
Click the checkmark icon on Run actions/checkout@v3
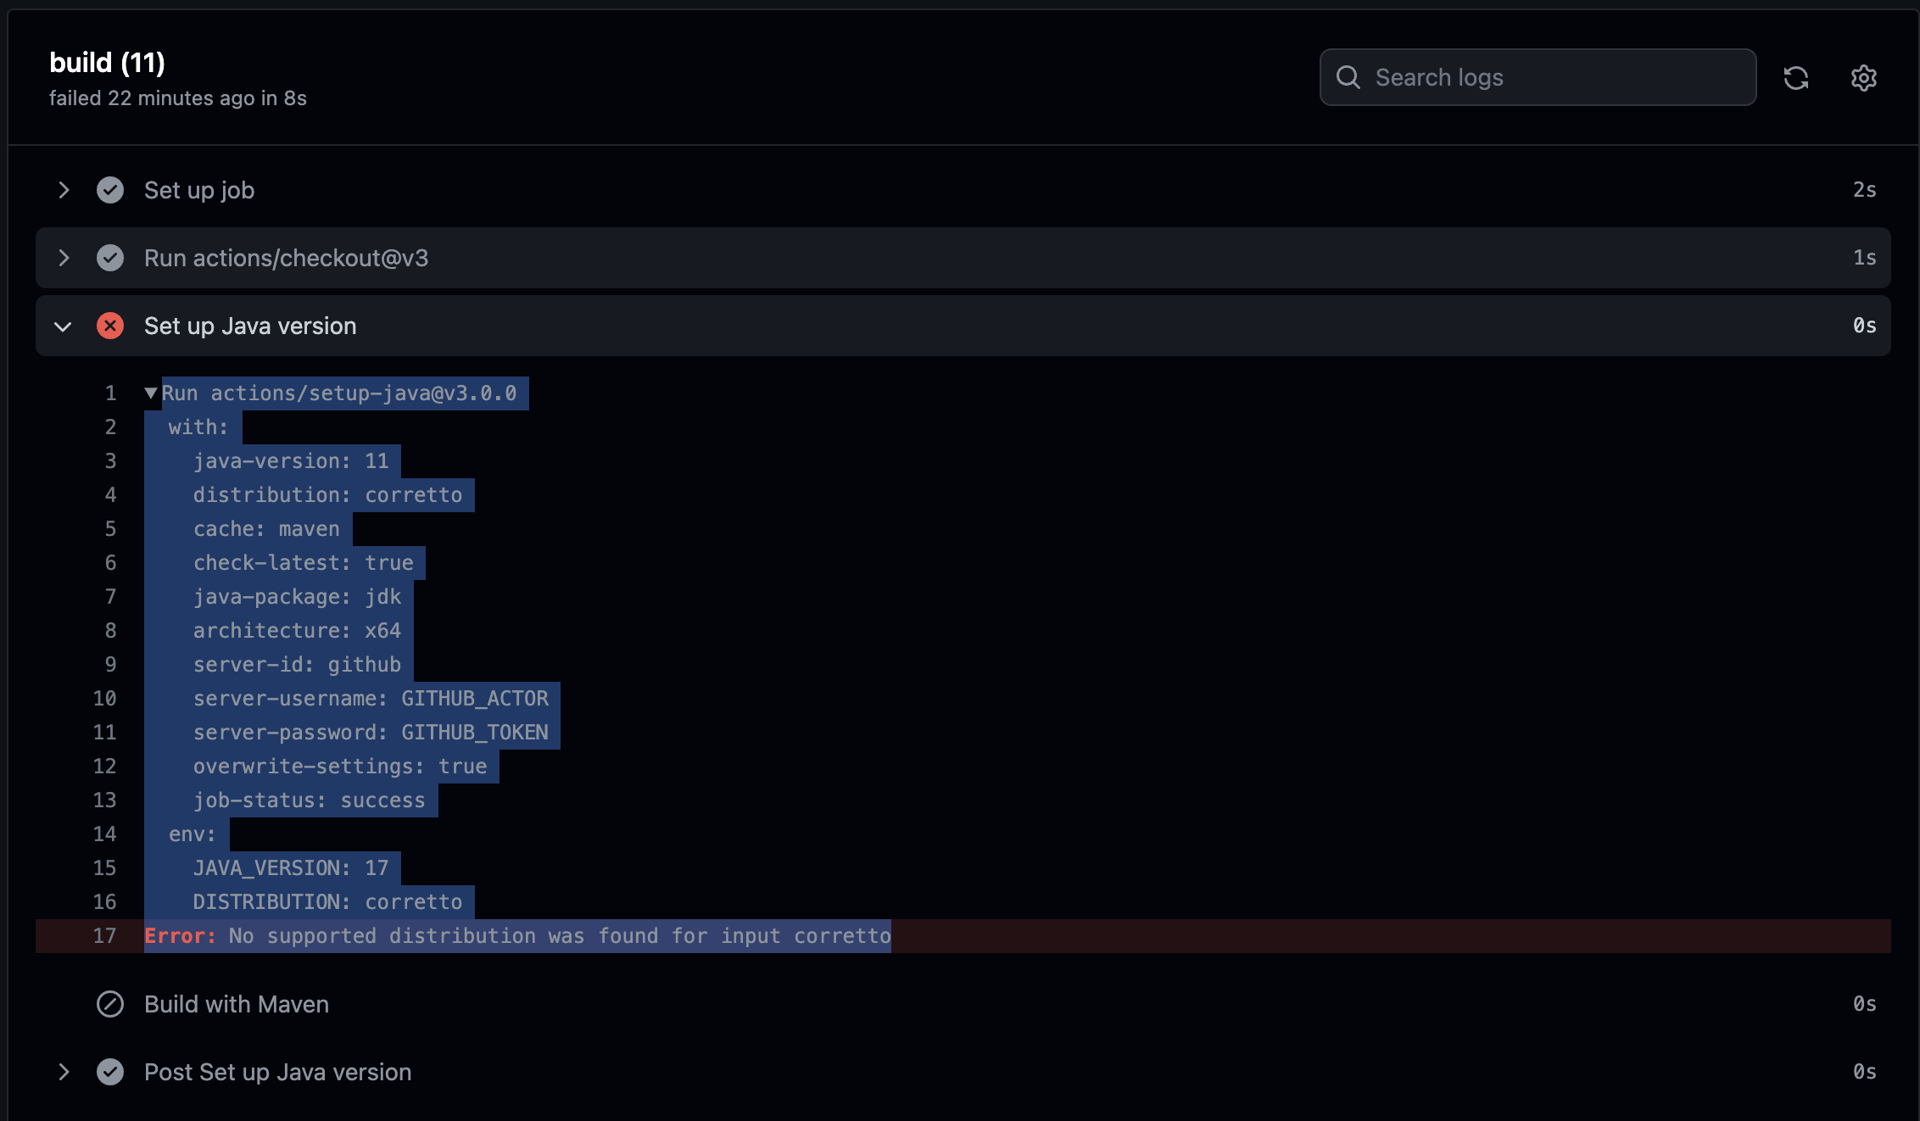110,258
